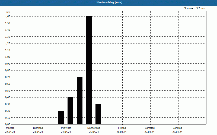Click the date 28.04.24
The height and width of the screenshot is (135, 217).
click(x=177, y=132)
